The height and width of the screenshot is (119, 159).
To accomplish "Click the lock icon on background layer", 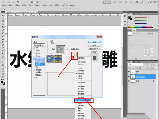I will (x=153, y=81).
